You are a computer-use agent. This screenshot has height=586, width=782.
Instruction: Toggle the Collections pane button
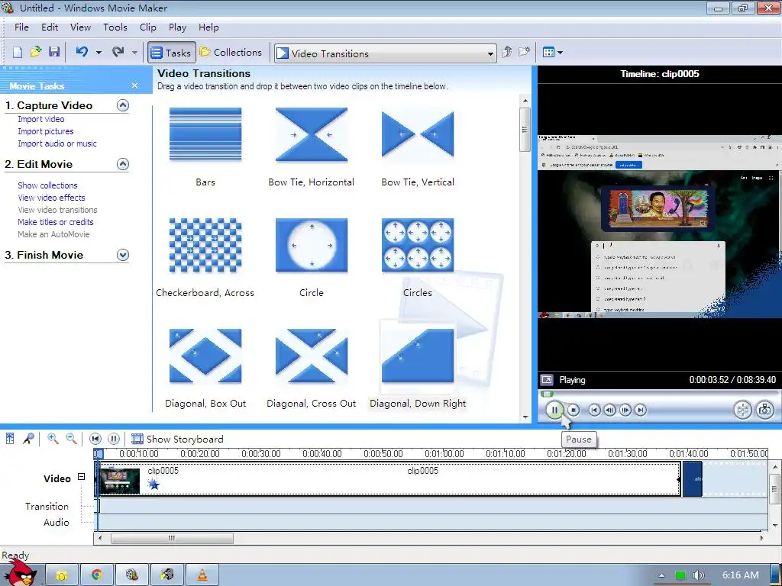(x=231, y=53)
